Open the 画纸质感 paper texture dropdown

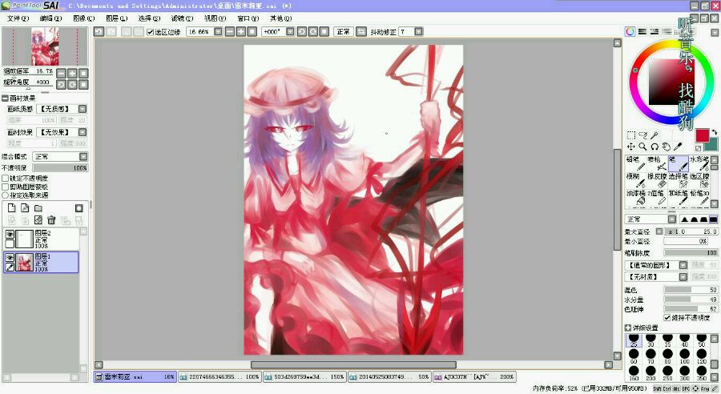[x=83, y=109]
